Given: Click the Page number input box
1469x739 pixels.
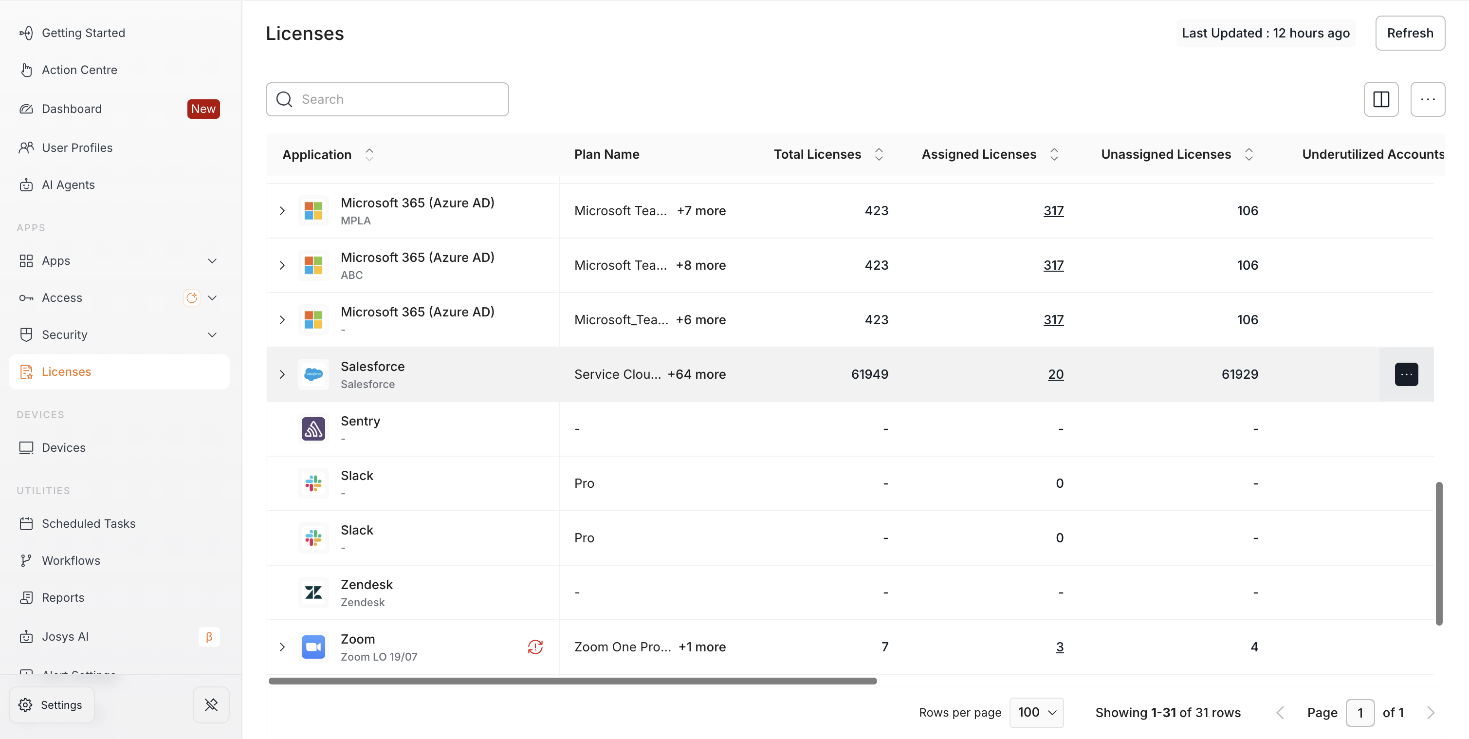Looking at the screenshot, I should coord(1359,713).
